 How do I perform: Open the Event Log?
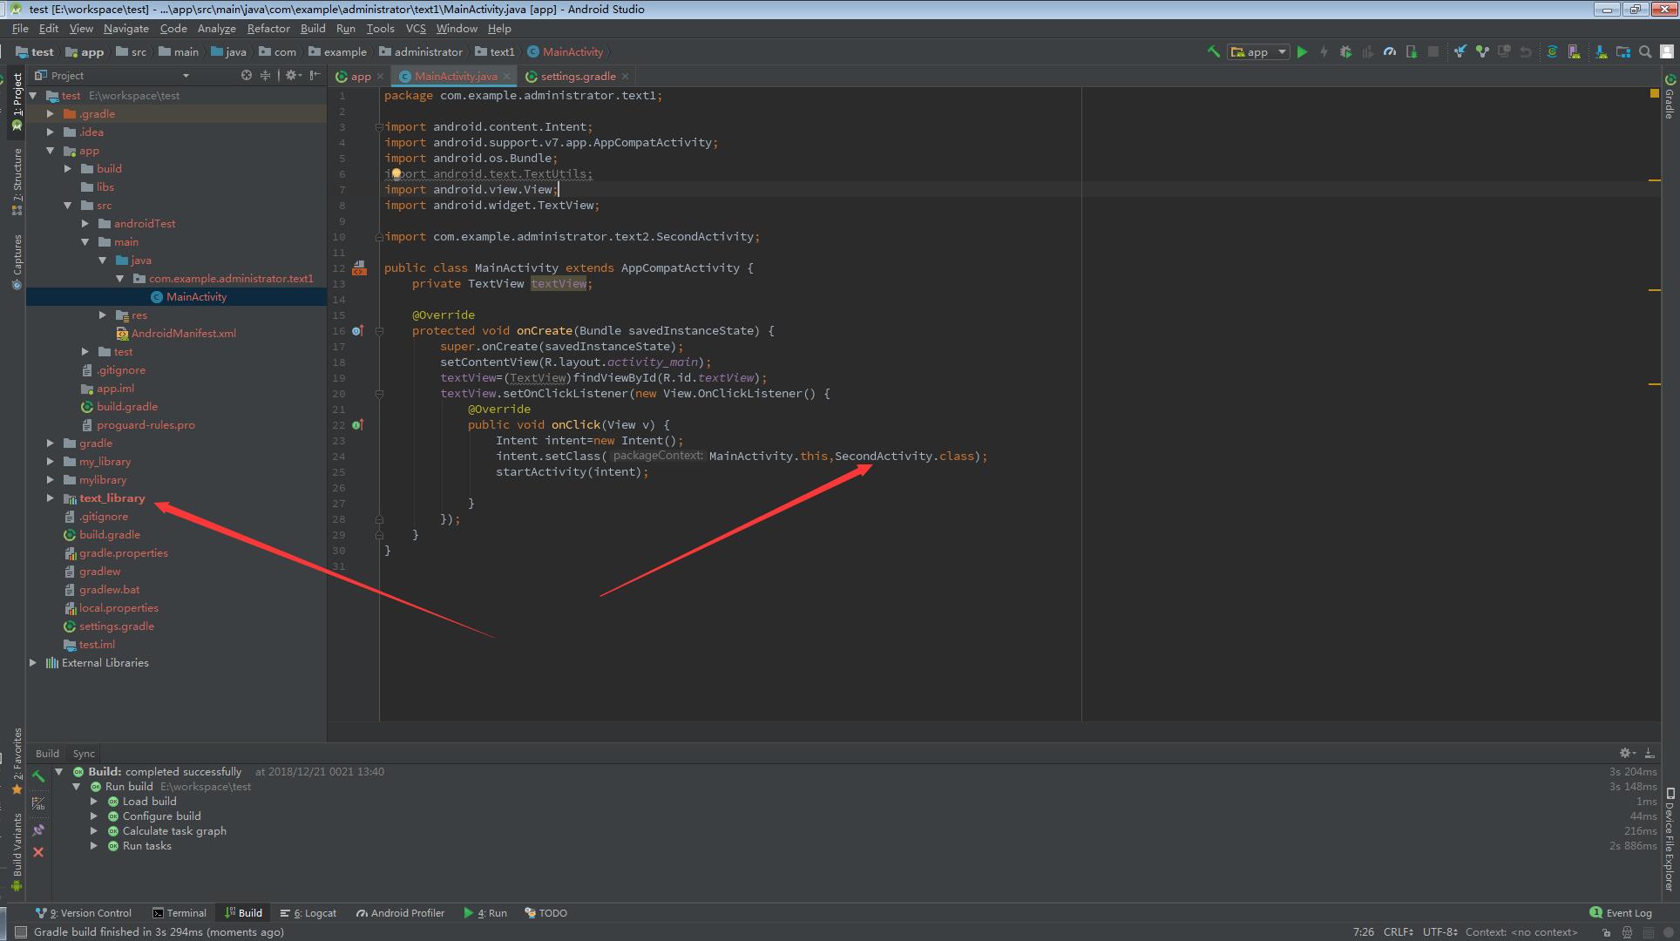click(1626, 912)
